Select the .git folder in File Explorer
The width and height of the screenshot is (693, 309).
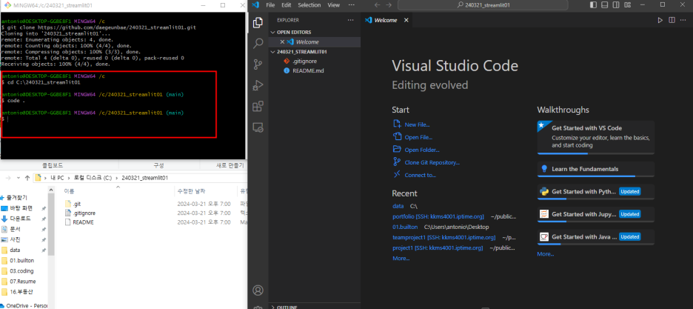pos(76,204)
